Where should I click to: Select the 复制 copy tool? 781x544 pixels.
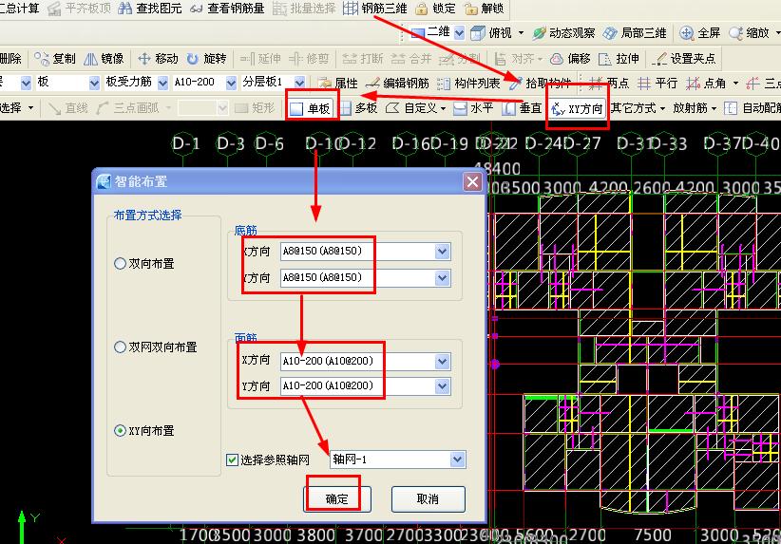[x=55, y=59]
